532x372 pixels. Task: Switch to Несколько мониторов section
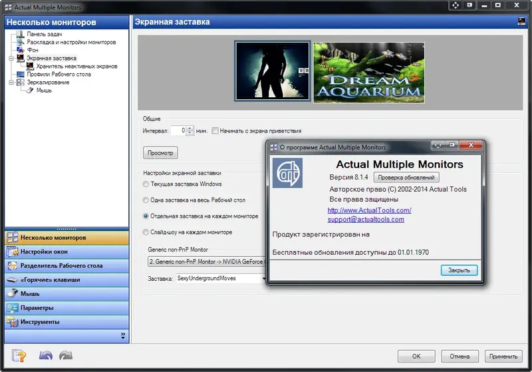coord(67,238)
